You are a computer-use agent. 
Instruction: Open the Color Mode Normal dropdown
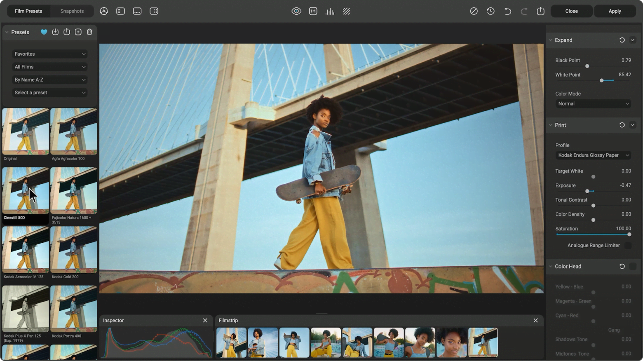click(593, 104)
